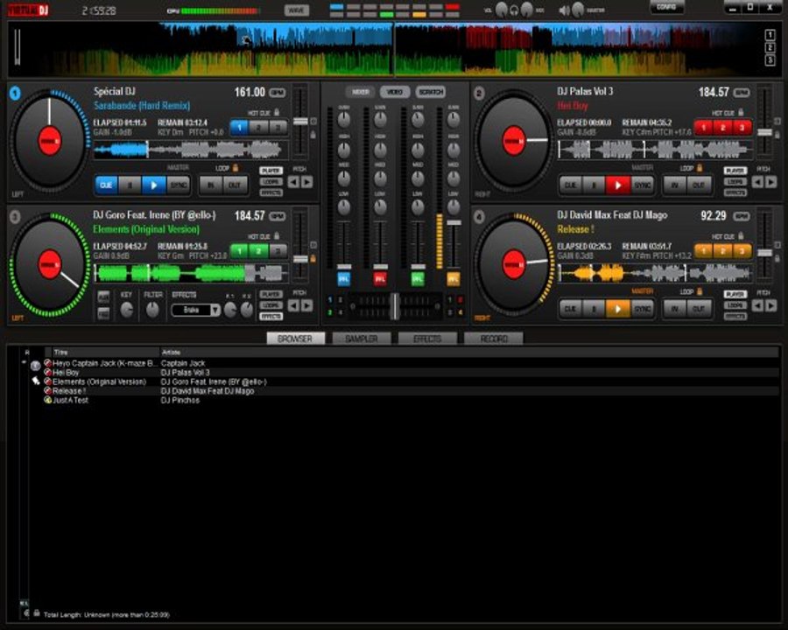
Task: Click the FILTER knob on deck 3
Action: (152, 310)
